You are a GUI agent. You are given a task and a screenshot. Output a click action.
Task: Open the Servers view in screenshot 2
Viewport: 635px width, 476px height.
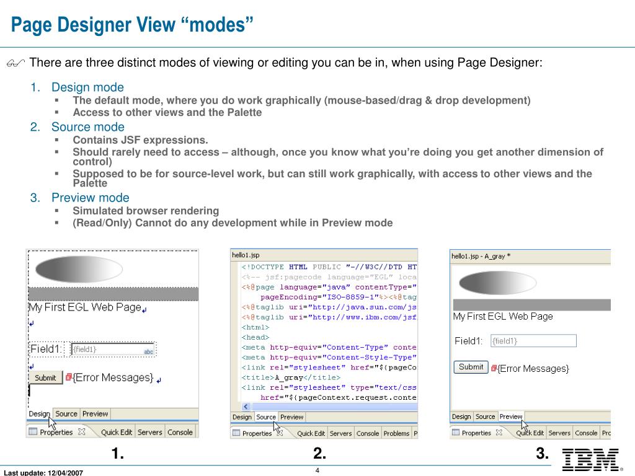coord(340,433)
